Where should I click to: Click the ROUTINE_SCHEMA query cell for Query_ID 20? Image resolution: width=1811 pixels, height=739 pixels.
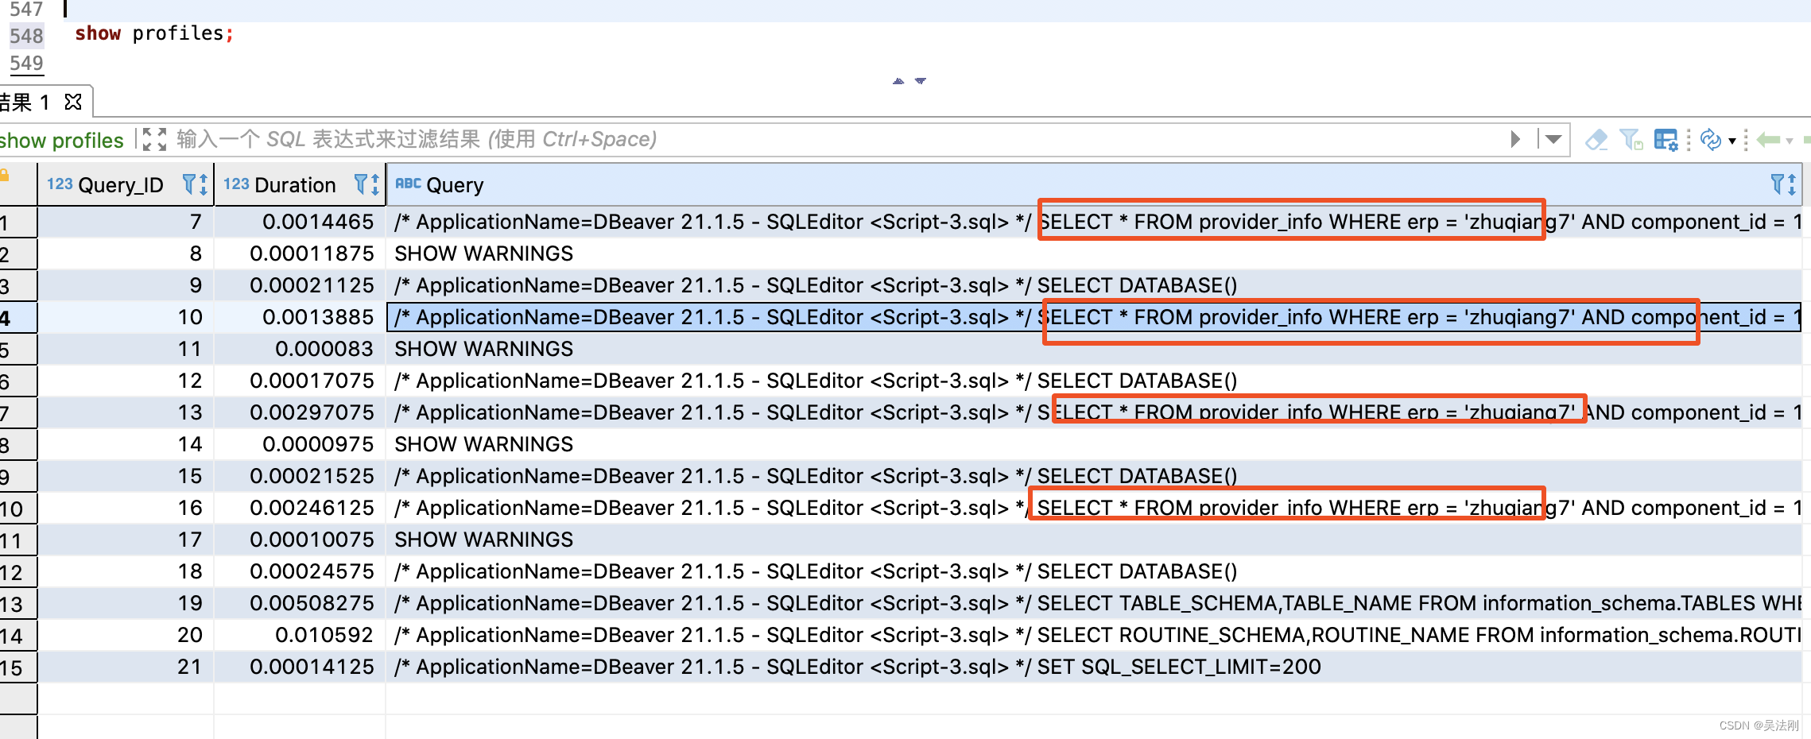pos(1094,635)
